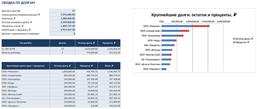Click chart category label АО «Техносервис»
The image size is (257, 109).
coord(151,59)
